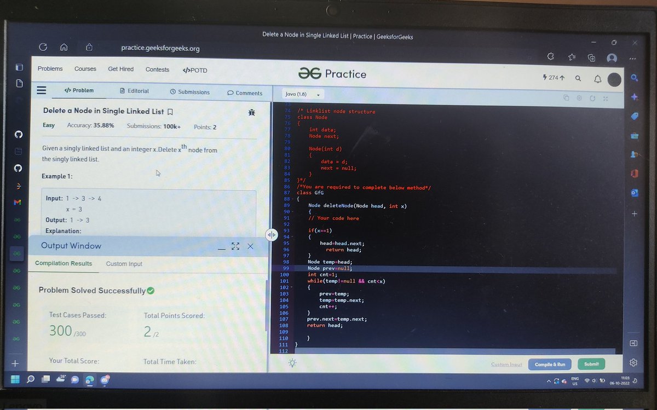657x410 pixels.
Task: Open the browser Favorites star icon
Action: click(572, 57)
